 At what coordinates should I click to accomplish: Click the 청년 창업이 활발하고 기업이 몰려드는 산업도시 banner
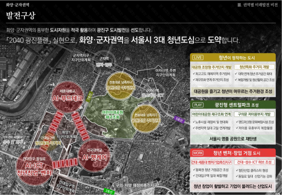coord(233,186)
